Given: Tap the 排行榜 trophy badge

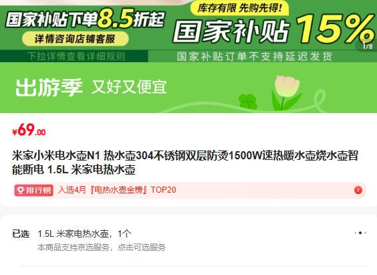Looking at the screenshot, I should coord(33,190).
